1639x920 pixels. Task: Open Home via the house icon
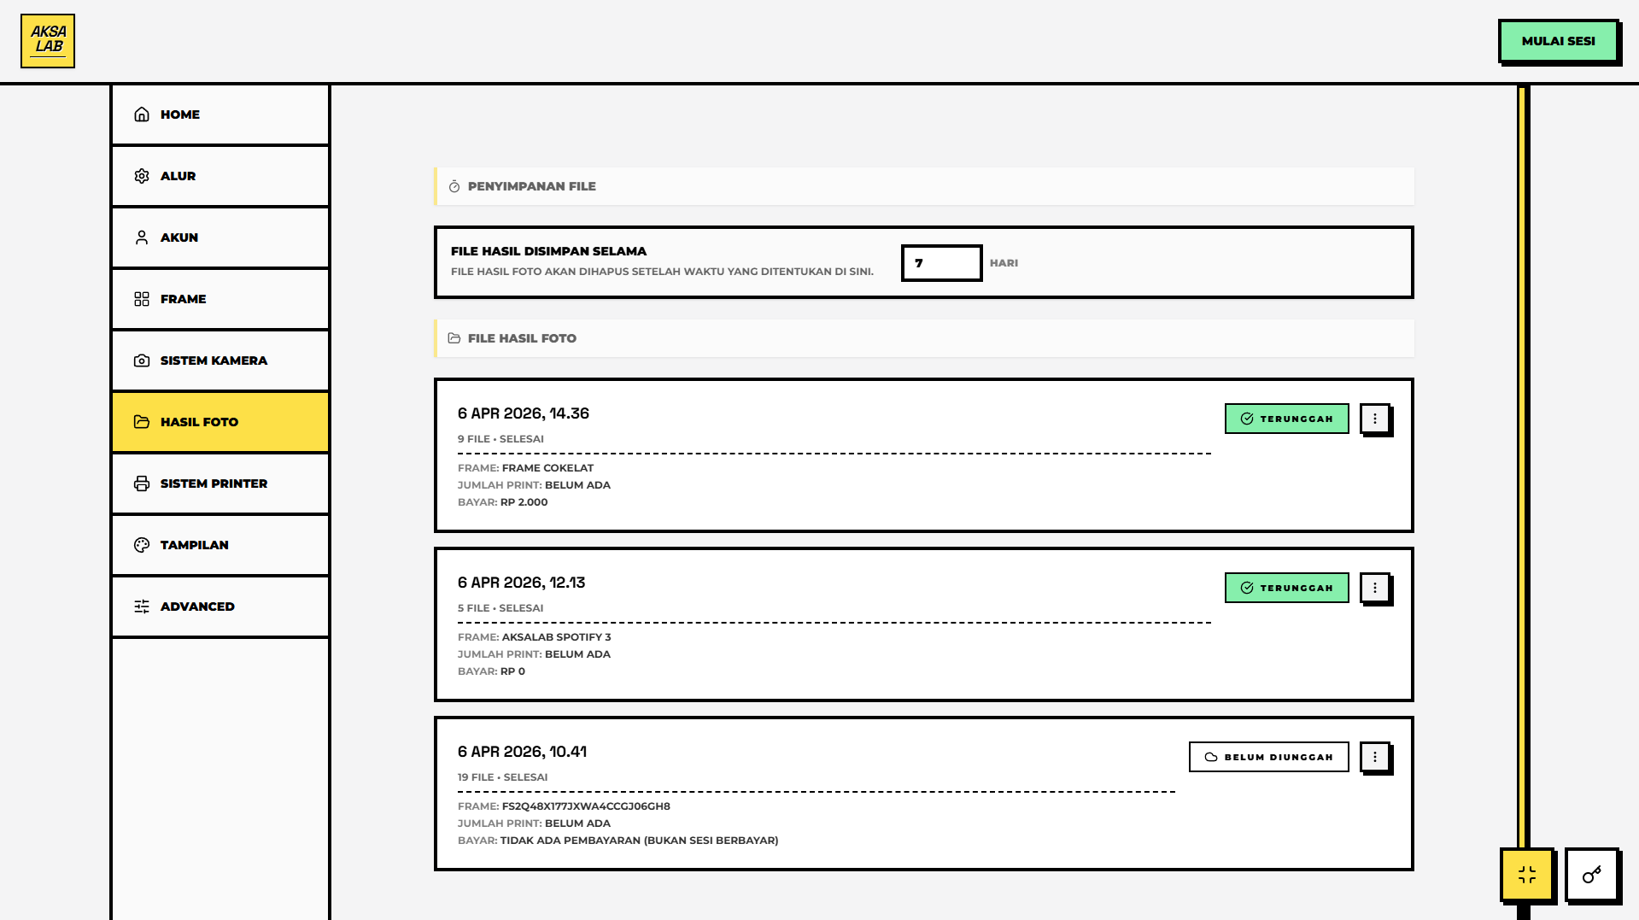coord(142,114)
